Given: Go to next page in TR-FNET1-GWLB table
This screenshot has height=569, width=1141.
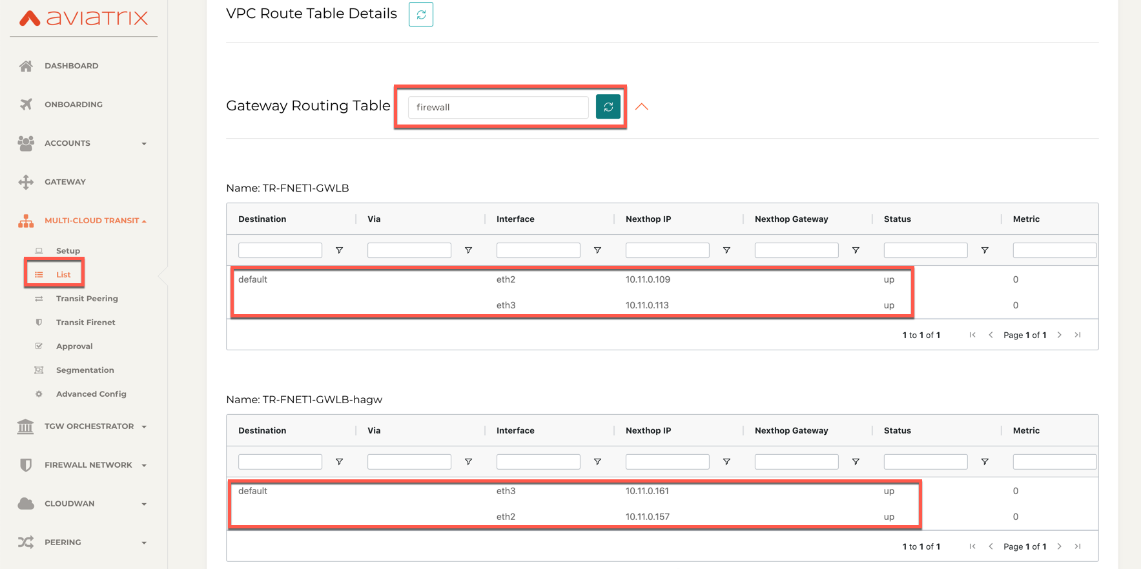Looking at the screenshot, I should (1059, 335).
